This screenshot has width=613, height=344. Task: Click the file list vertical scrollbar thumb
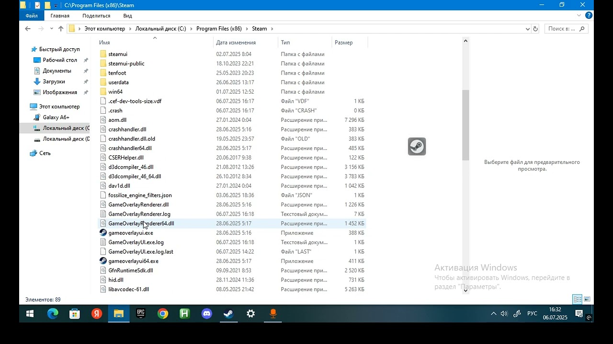click(x=465, y=125)
